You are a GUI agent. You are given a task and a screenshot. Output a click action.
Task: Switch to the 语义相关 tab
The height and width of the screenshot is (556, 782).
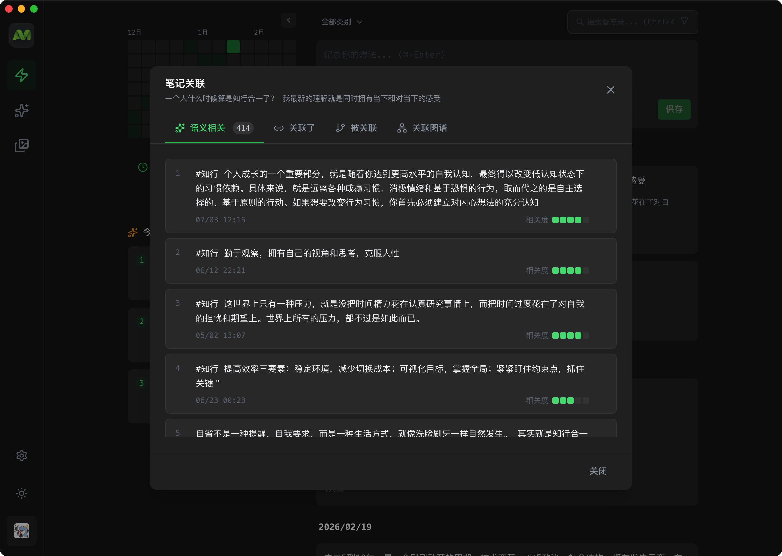[x=208, y=128]
